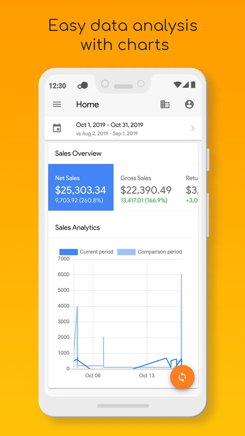The height and width of the screenshot is (436, 245).
Task: Click the 7000 y-axis label
Action: (63, 259)
